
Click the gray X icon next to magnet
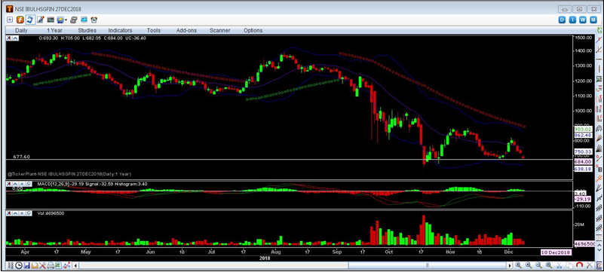[590, 265]
